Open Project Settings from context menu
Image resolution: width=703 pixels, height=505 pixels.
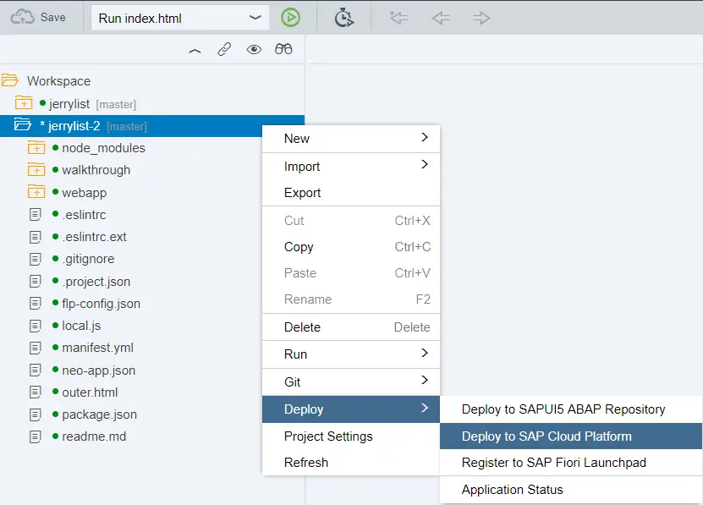tap(350, 436)
